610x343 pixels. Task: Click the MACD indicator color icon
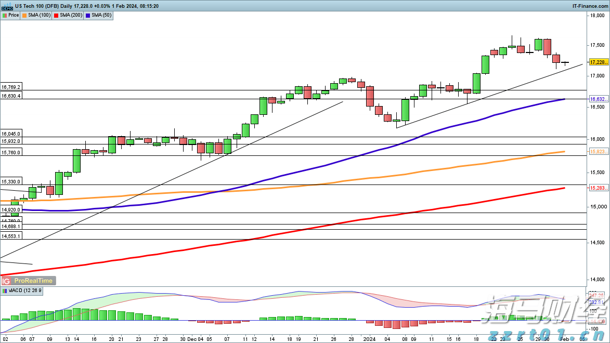pyautogui.click(x=5, y=291)
